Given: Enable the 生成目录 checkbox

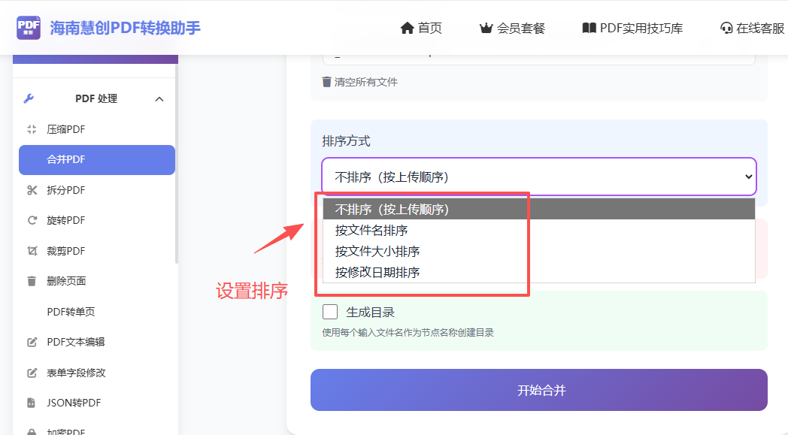Looking at the screenshot, I should tap(329, 312).
